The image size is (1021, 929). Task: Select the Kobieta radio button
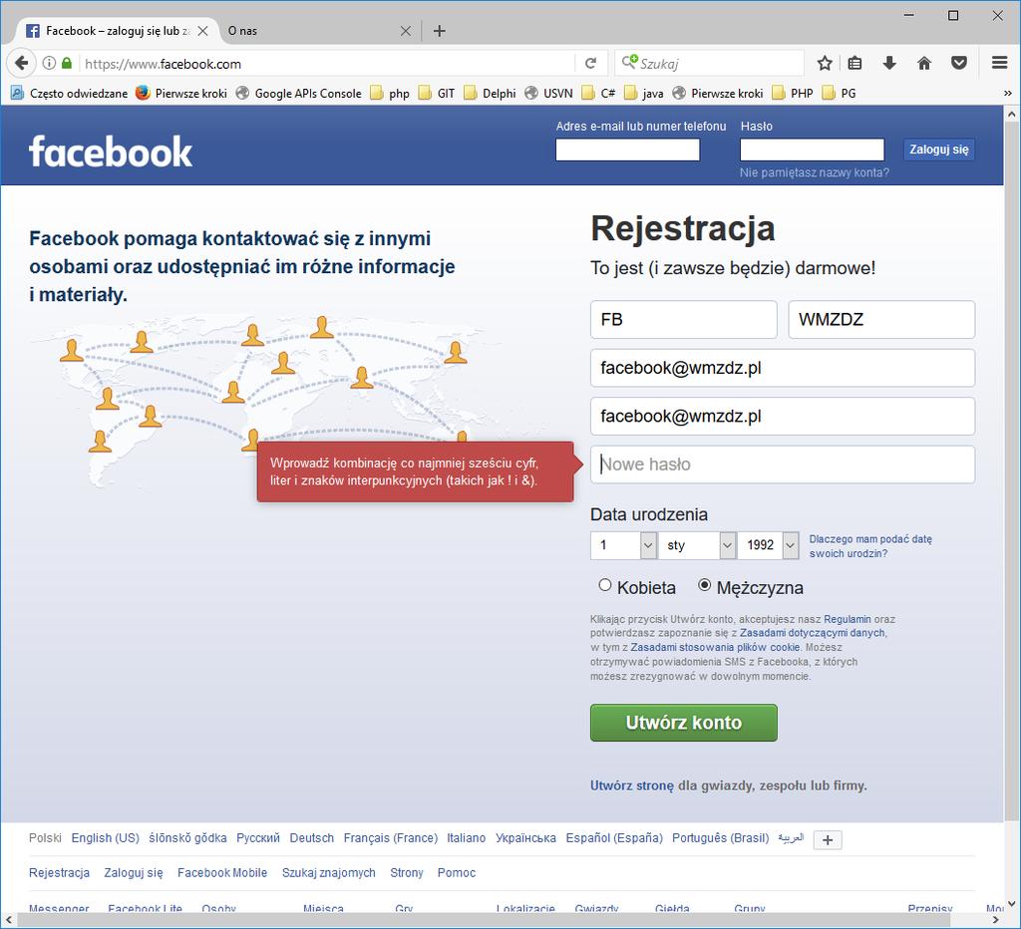click(605, 585)
